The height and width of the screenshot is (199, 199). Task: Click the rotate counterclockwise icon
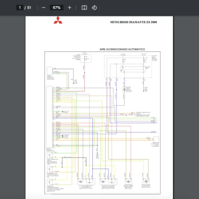[x=94, y=8]
